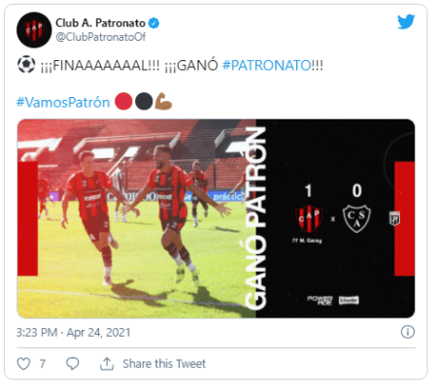The width and height of the screenshot is (437, 390).
Task: Click the red circle emoji
Action: click(x=123, y=102)
